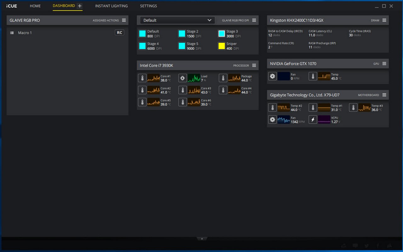Expand the bottom panel arrow

202,239
